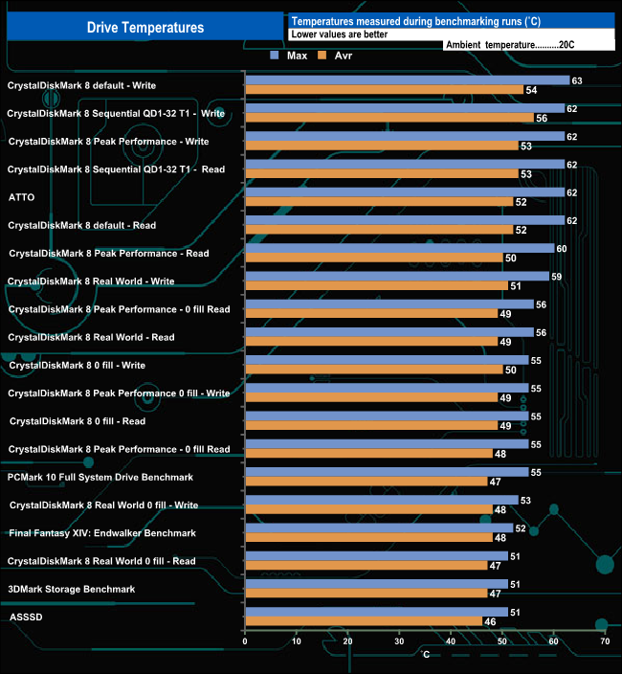
Task: Select 'CrystalDiskMark 8 Real World 0 fill - Read' label
Action: (101, 561)
